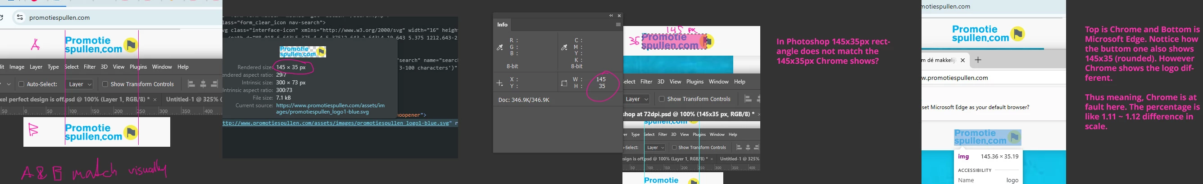Click the RGB eyedropper icon in Info panel
This screenshot has height=184, width=1203.
click(x=499, y=47)
